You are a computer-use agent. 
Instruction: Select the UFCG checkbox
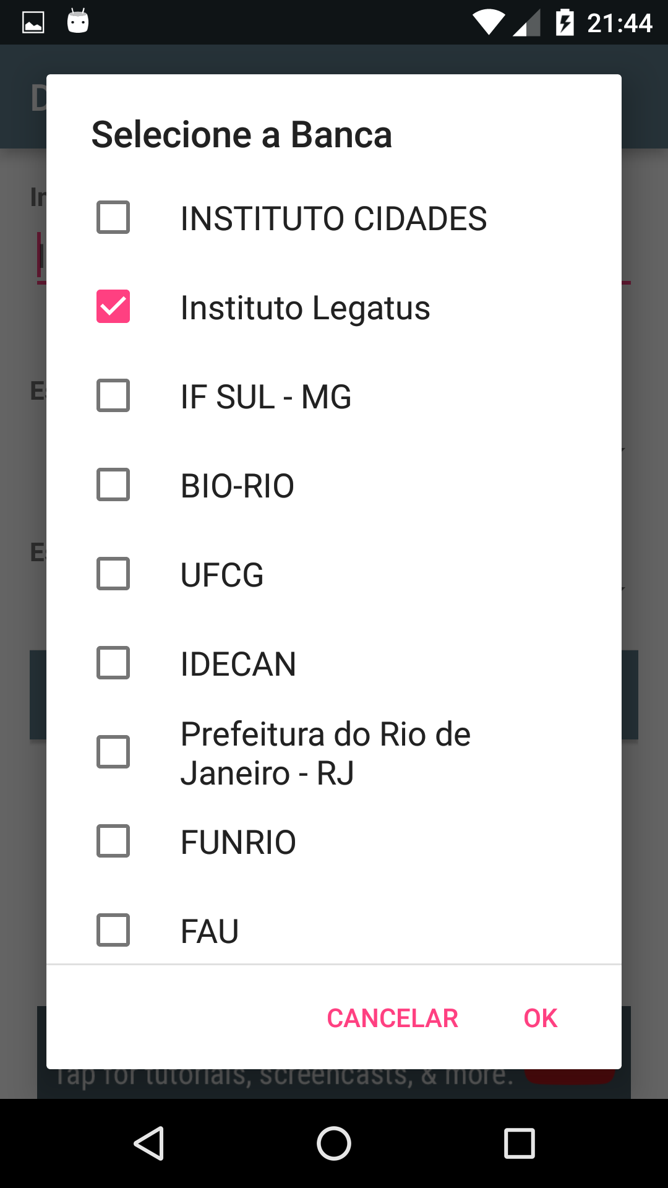pyautogui.click(x=113, y=574)
